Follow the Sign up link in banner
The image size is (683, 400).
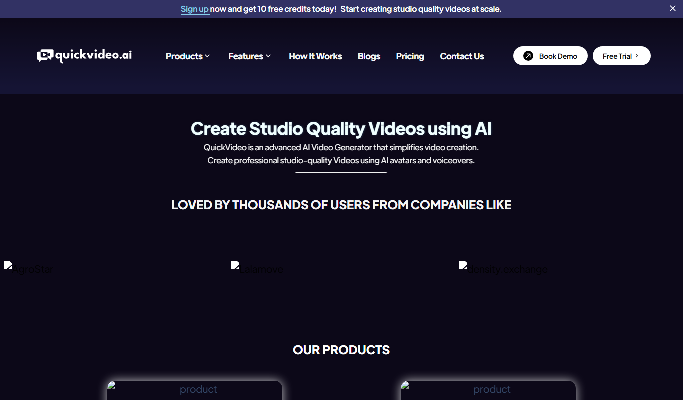pyautogui.click(x=195, y=9)
